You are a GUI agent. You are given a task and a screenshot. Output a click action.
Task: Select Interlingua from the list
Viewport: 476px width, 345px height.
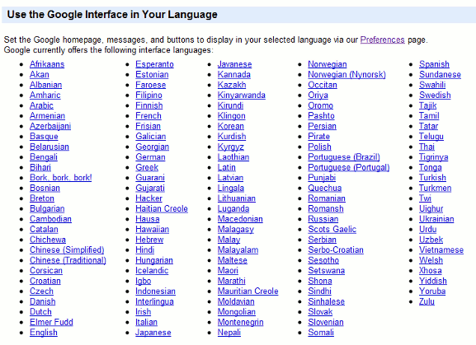click(154, 301)
